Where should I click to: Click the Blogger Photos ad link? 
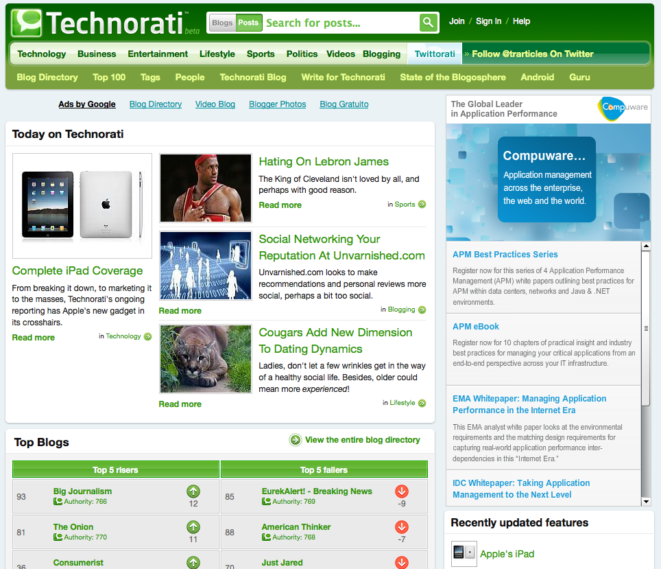tap(278, 104)
